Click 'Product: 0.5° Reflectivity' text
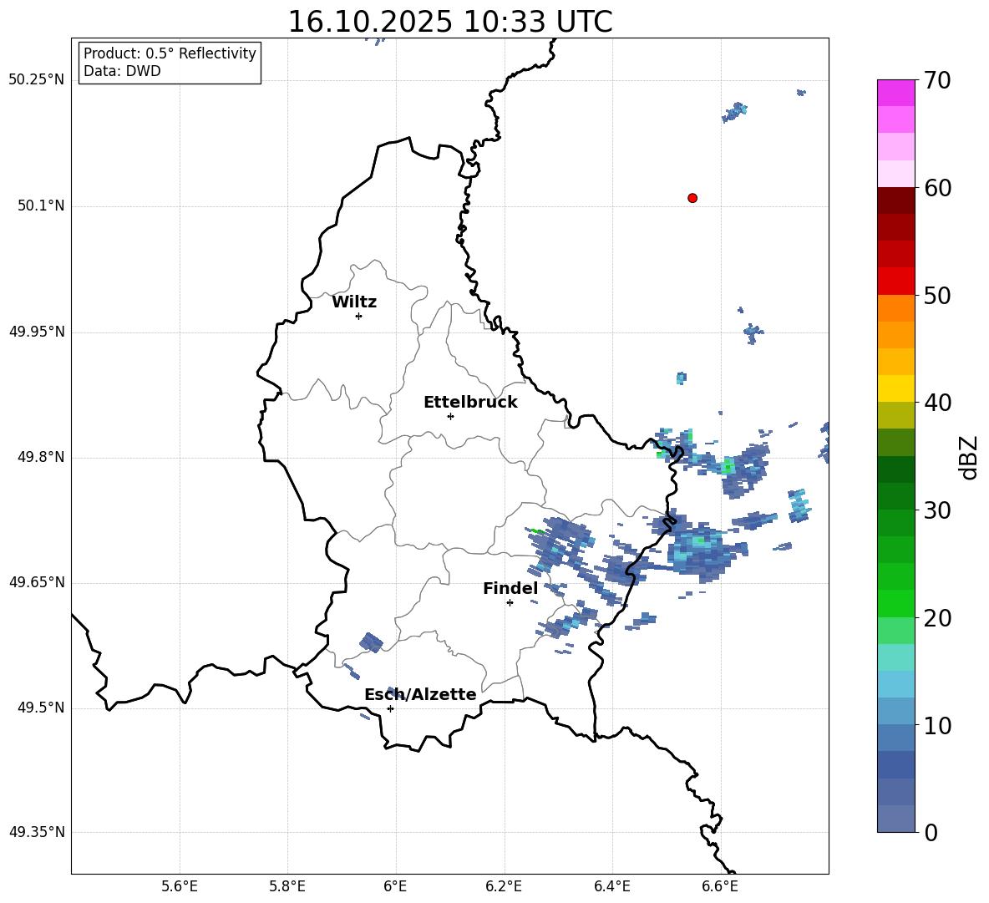 point(170,53)
